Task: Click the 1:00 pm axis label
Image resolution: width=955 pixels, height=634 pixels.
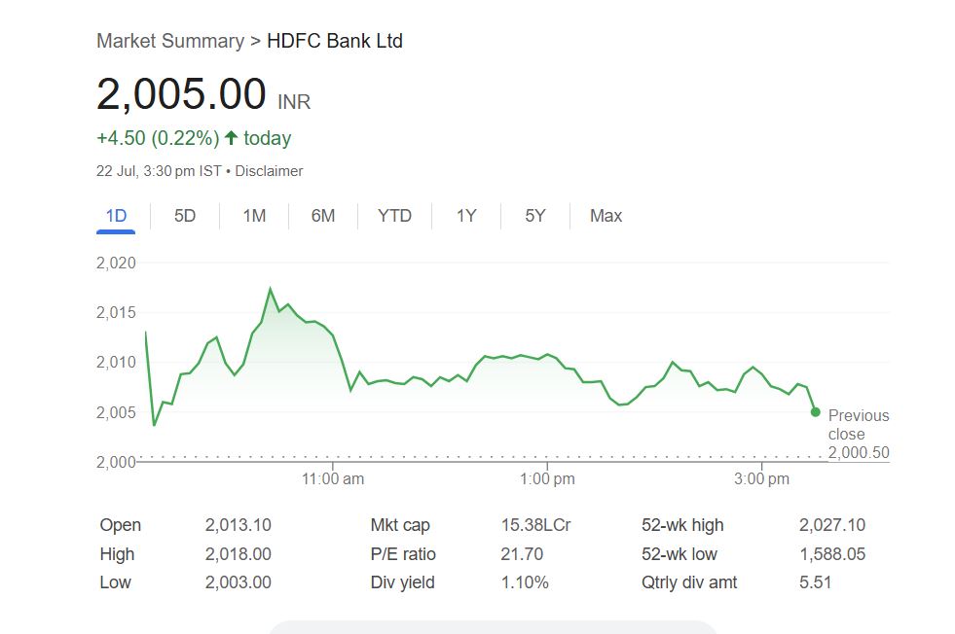Action: tap(547, 478)
